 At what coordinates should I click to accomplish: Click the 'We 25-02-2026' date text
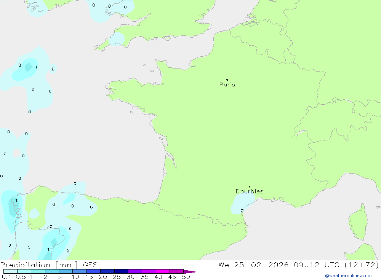click(253, 265)
